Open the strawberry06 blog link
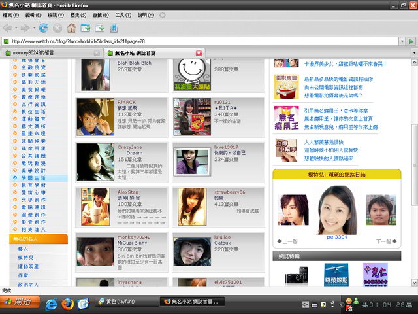The height and width of the screenshot is (314, 418). pyautogui.click(x=229, y=192)
